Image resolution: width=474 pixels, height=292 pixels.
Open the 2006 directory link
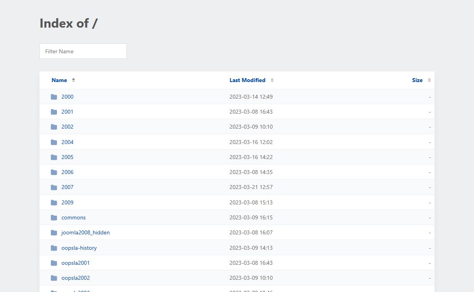pyautogui.click(x=68, y=172)
